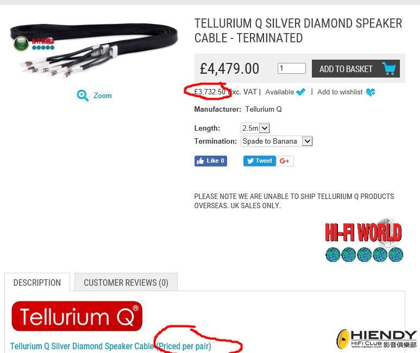Open the Tellurium Q Silver Diamond Speaker Cable link
The image size is (420, 353).
point(82,346)
